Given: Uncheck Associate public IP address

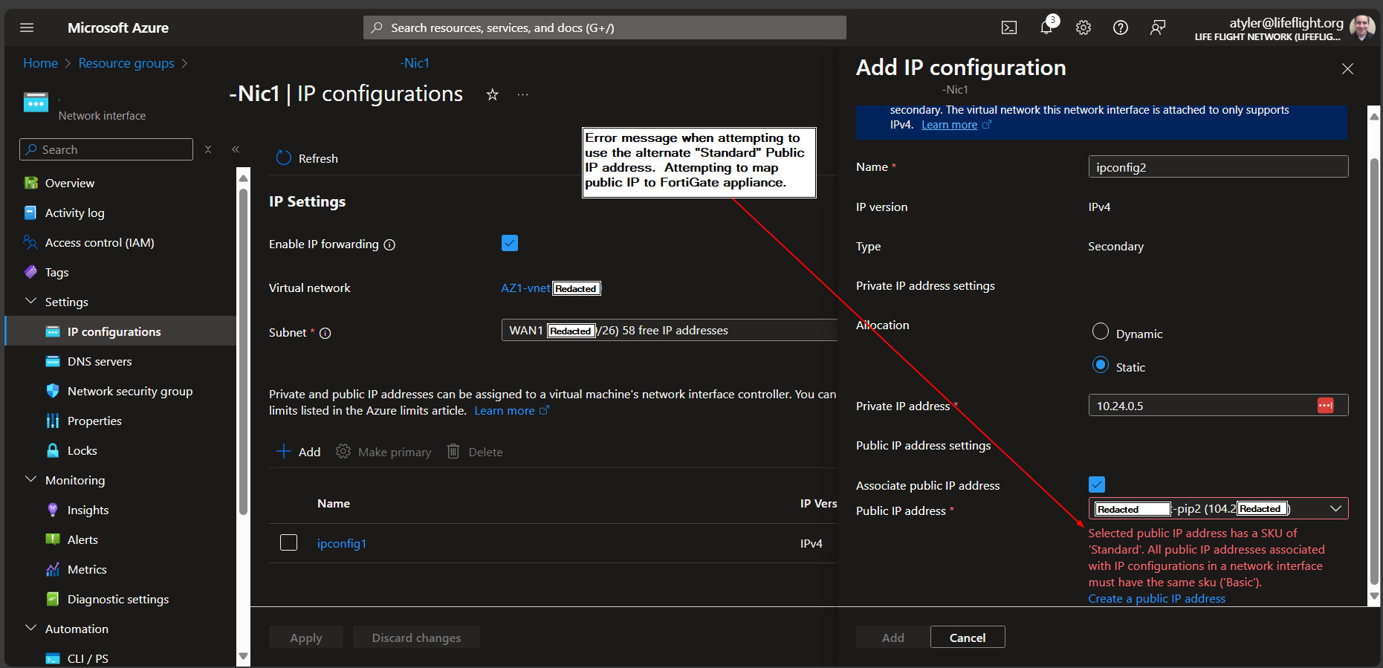Looking at the screenshot, I should click(x=1097, y=484).
